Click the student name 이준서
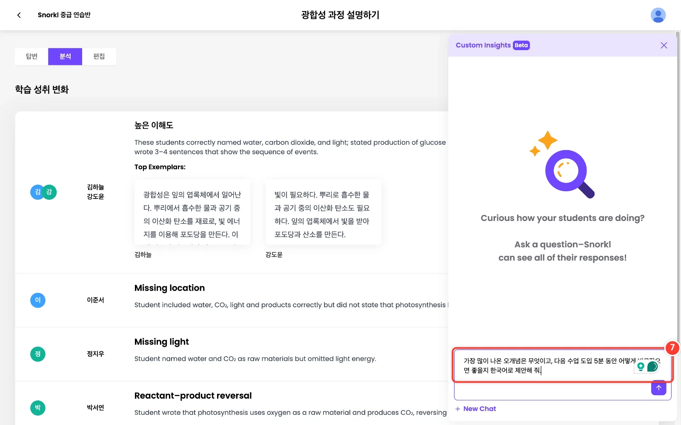 click(x=95, y=300)
